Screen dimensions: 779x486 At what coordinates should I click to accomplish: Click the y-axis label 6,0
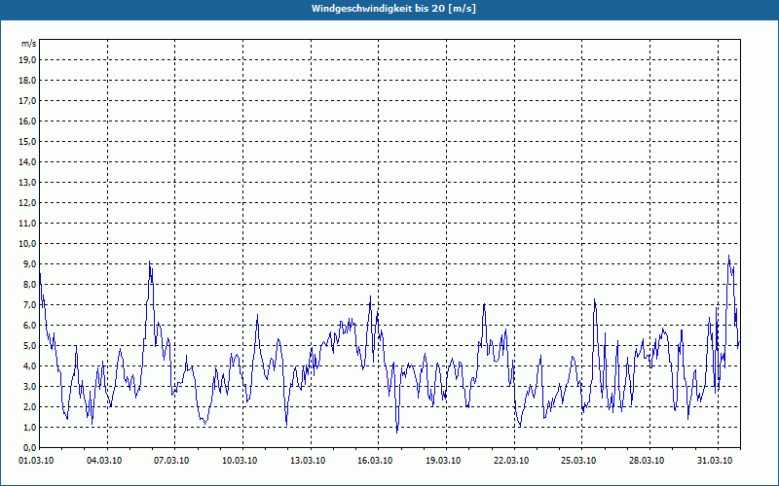(29, 325)
